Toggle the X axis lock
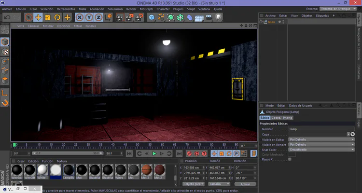Image resolution: width=362 pixels, height=193 pixels. pos(80,17)
